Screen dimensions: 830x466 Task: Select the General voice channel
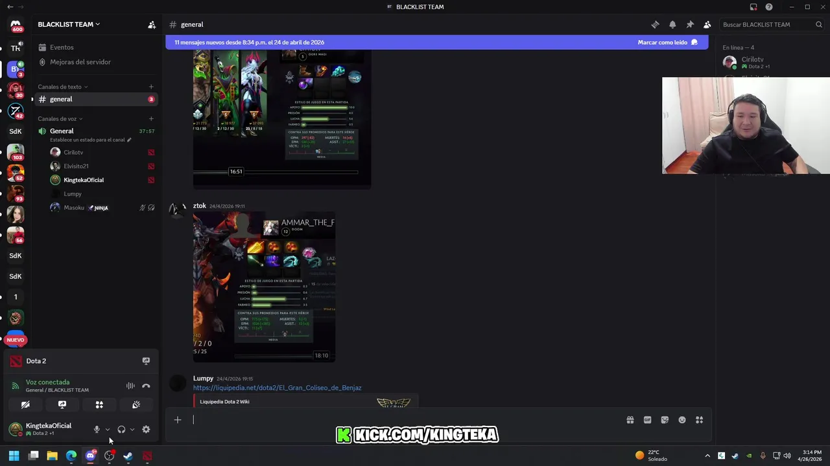pyautogui.click(x=97, y=131)
